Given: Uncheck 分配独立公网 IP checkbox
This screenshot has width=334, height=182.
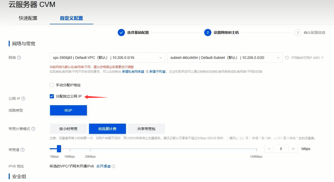Looking at the screenshot, I should (x=52, y=96).
